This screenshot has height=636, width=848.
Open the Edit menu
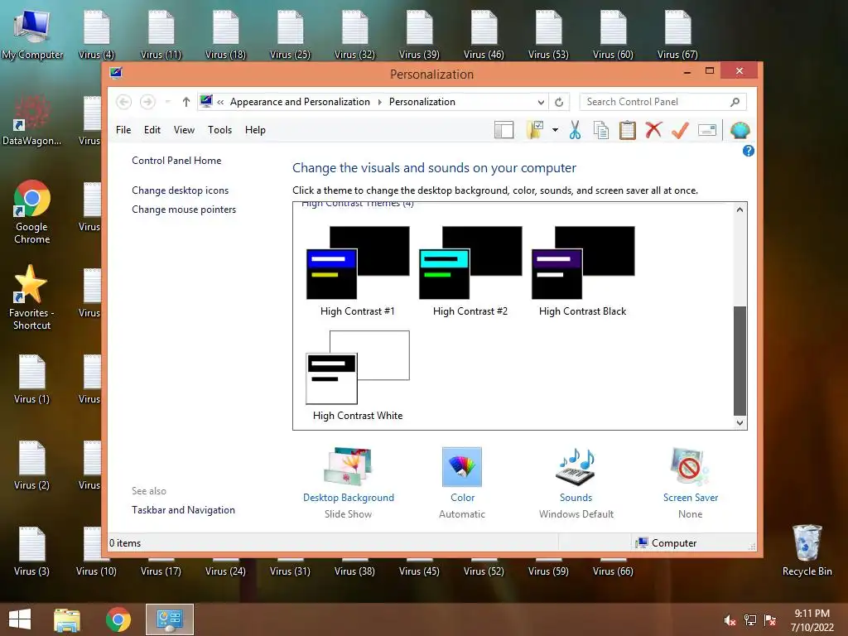(152, 130)
